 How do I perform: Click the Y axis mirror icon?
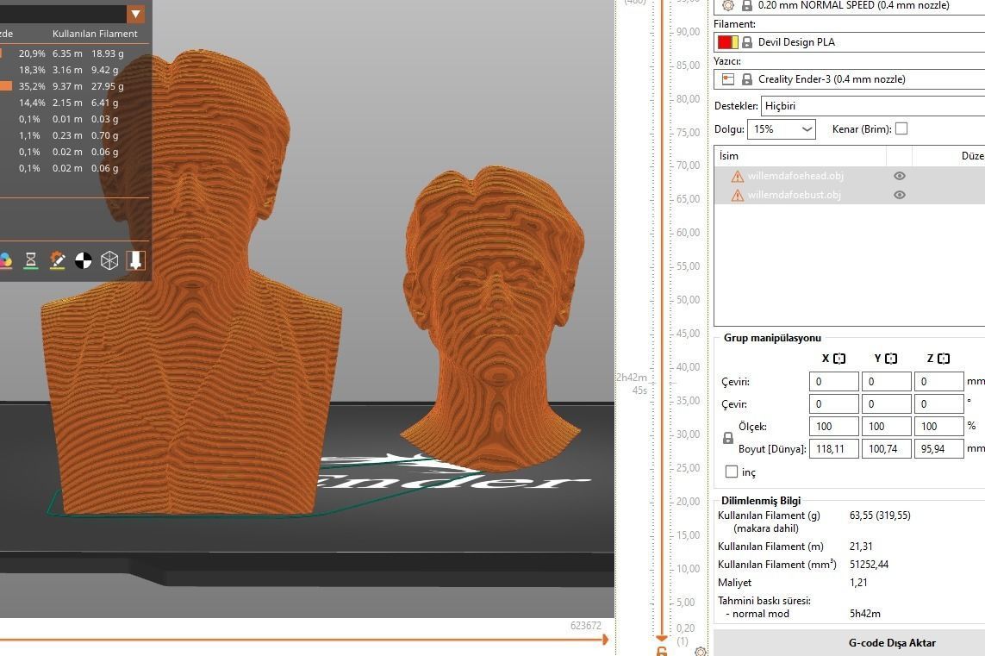pyautogui.click(x=891, y=359)
